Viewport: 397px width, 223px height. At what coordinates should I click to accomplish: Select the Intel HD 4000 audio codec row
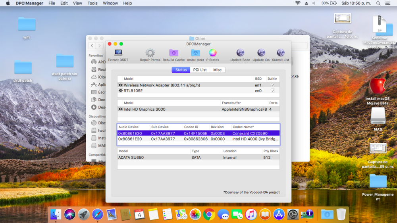coord(198,139)
